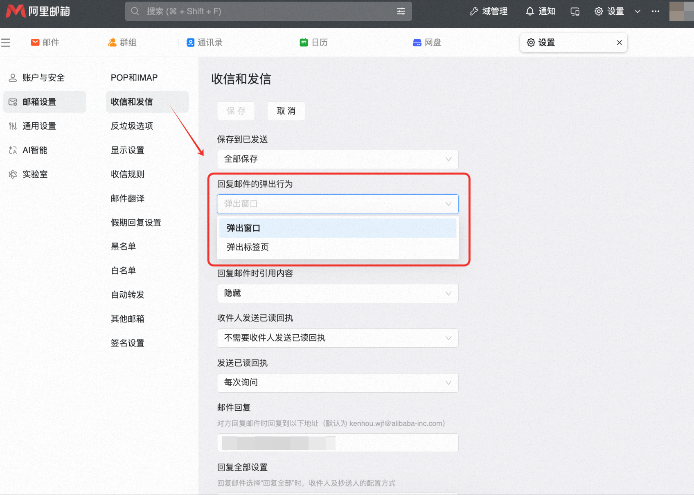Click the Alibaba Mail logo
Viewport: 694px width, 495px height.
[x=38, y=11]
